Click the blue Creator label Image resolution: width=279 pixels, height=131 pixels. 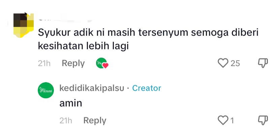tap(147, 88)
